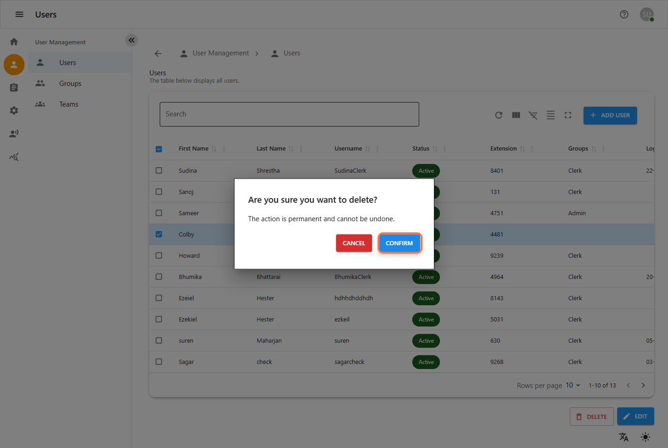Switch theme with the sun icon
668x448 pixels.
pyautogui.click(x=645, y=437)
